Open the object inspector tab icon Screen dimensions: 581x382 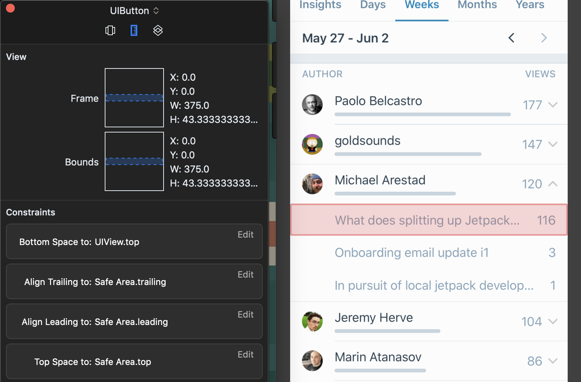110,30
